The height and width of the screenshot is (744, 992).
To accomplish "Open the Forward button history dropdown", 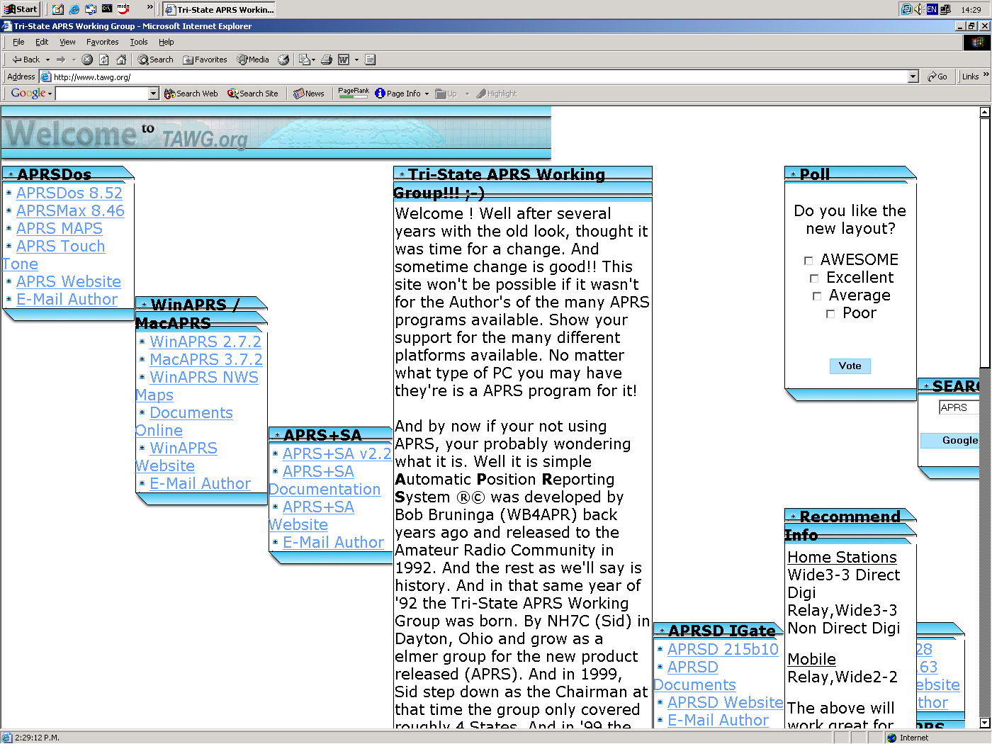I will point(74,60).
